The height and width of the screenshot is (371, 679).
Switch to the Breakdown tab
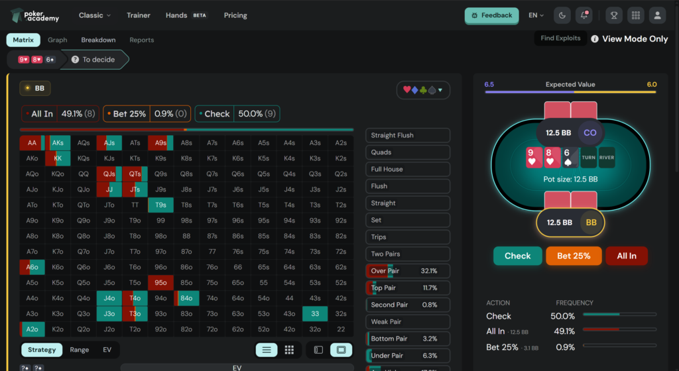click(x=98, y=40)
